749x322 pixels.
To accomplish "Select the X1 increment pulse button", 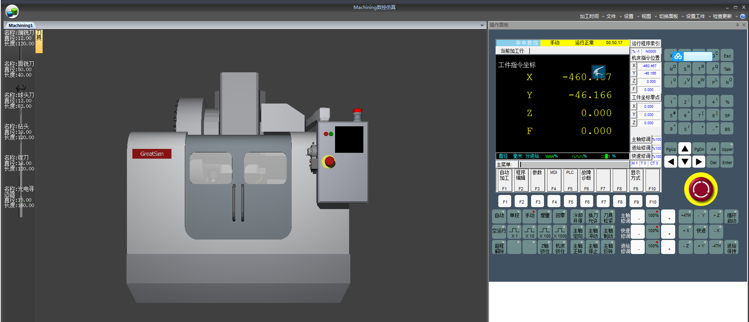I will (x=514, y=232).
